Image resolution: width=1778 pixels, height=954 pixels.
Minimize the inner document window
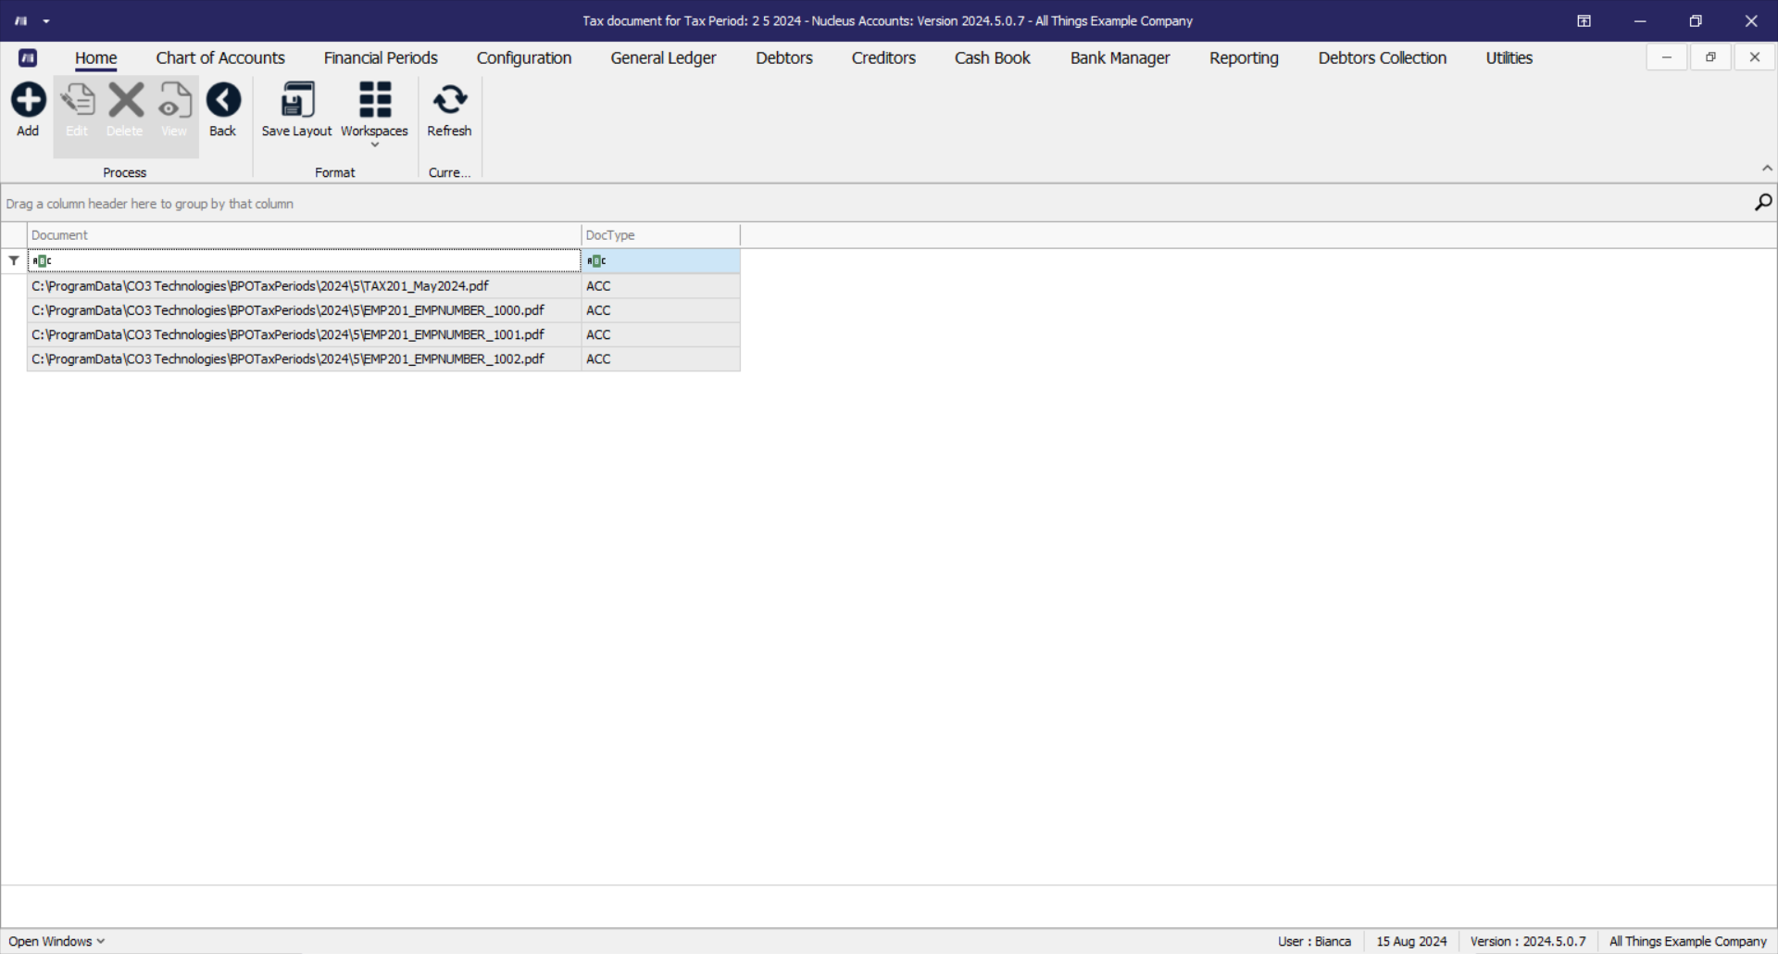pyautogui.click(x=1667, y=57)
